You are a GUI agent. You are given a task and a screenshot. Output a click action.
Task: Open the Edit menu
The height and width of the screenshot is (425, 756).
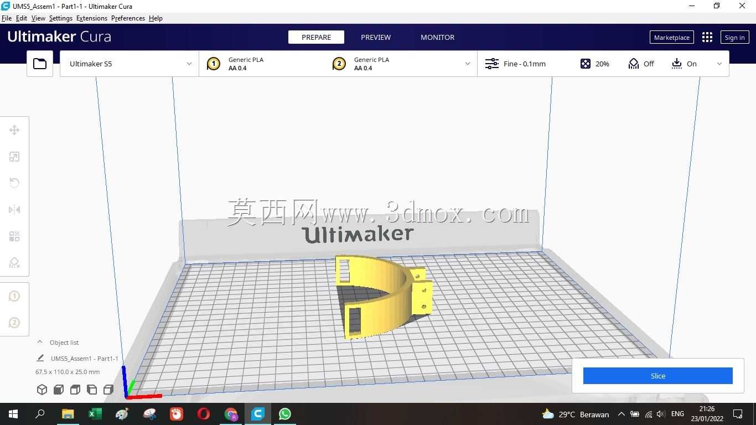point(22,18)
